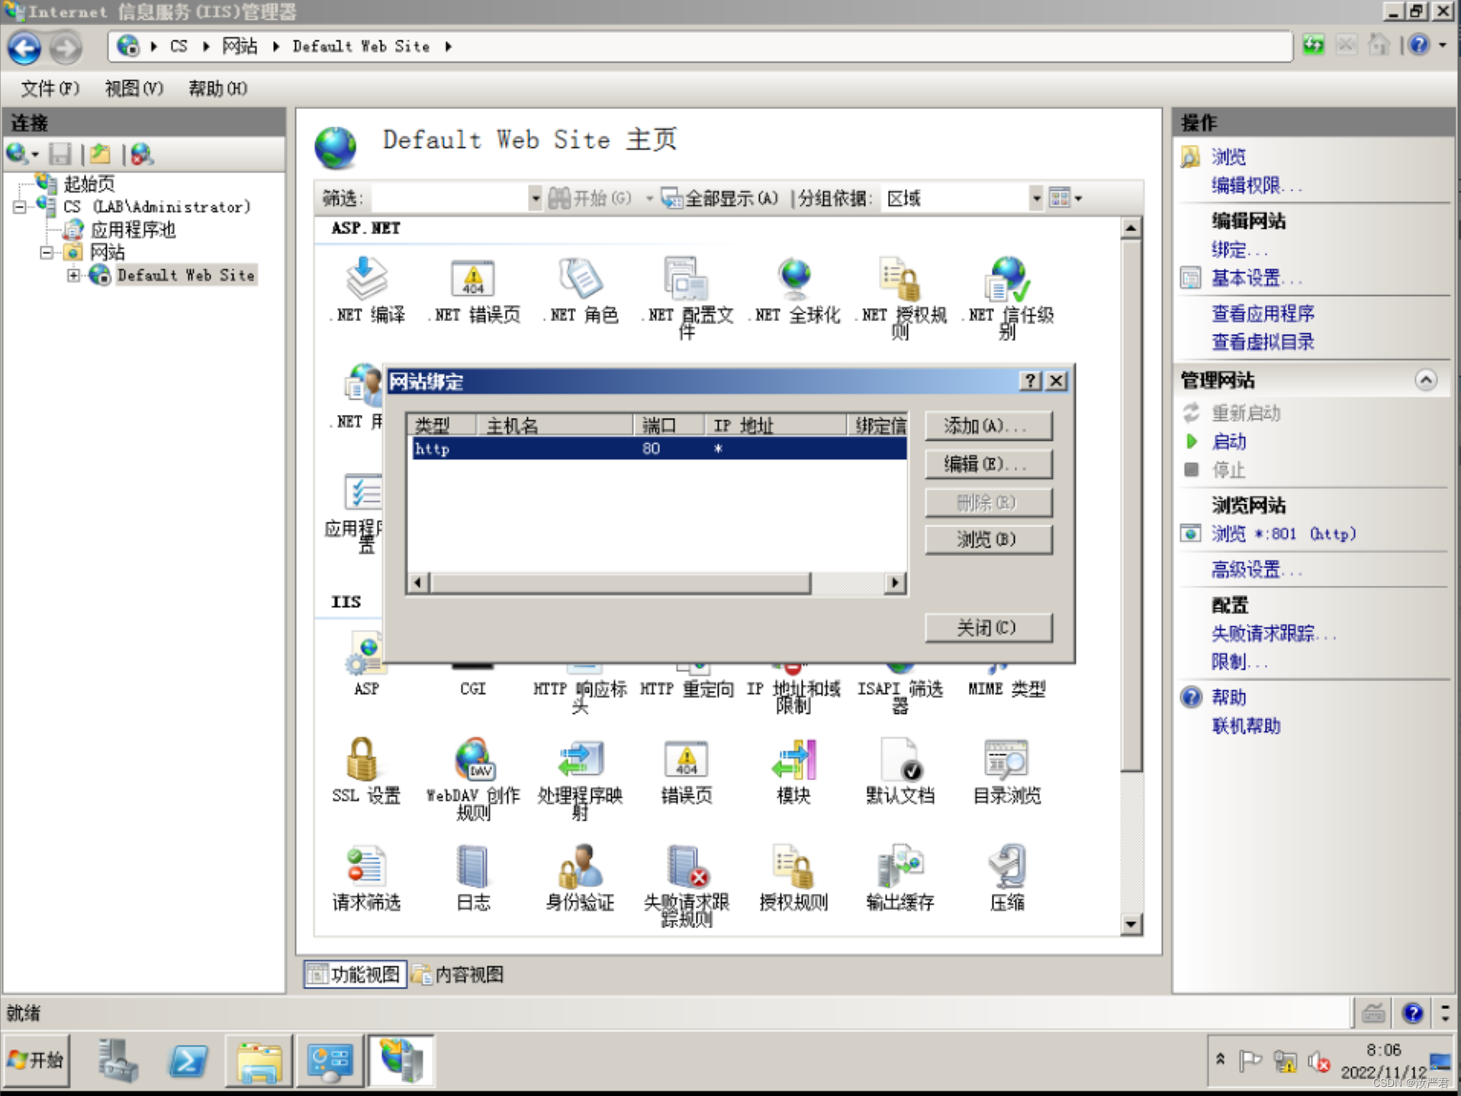This screenshot has width=1461, height=1096.
Task: Click the 基本设置... link
Action: coord(1257,278)
